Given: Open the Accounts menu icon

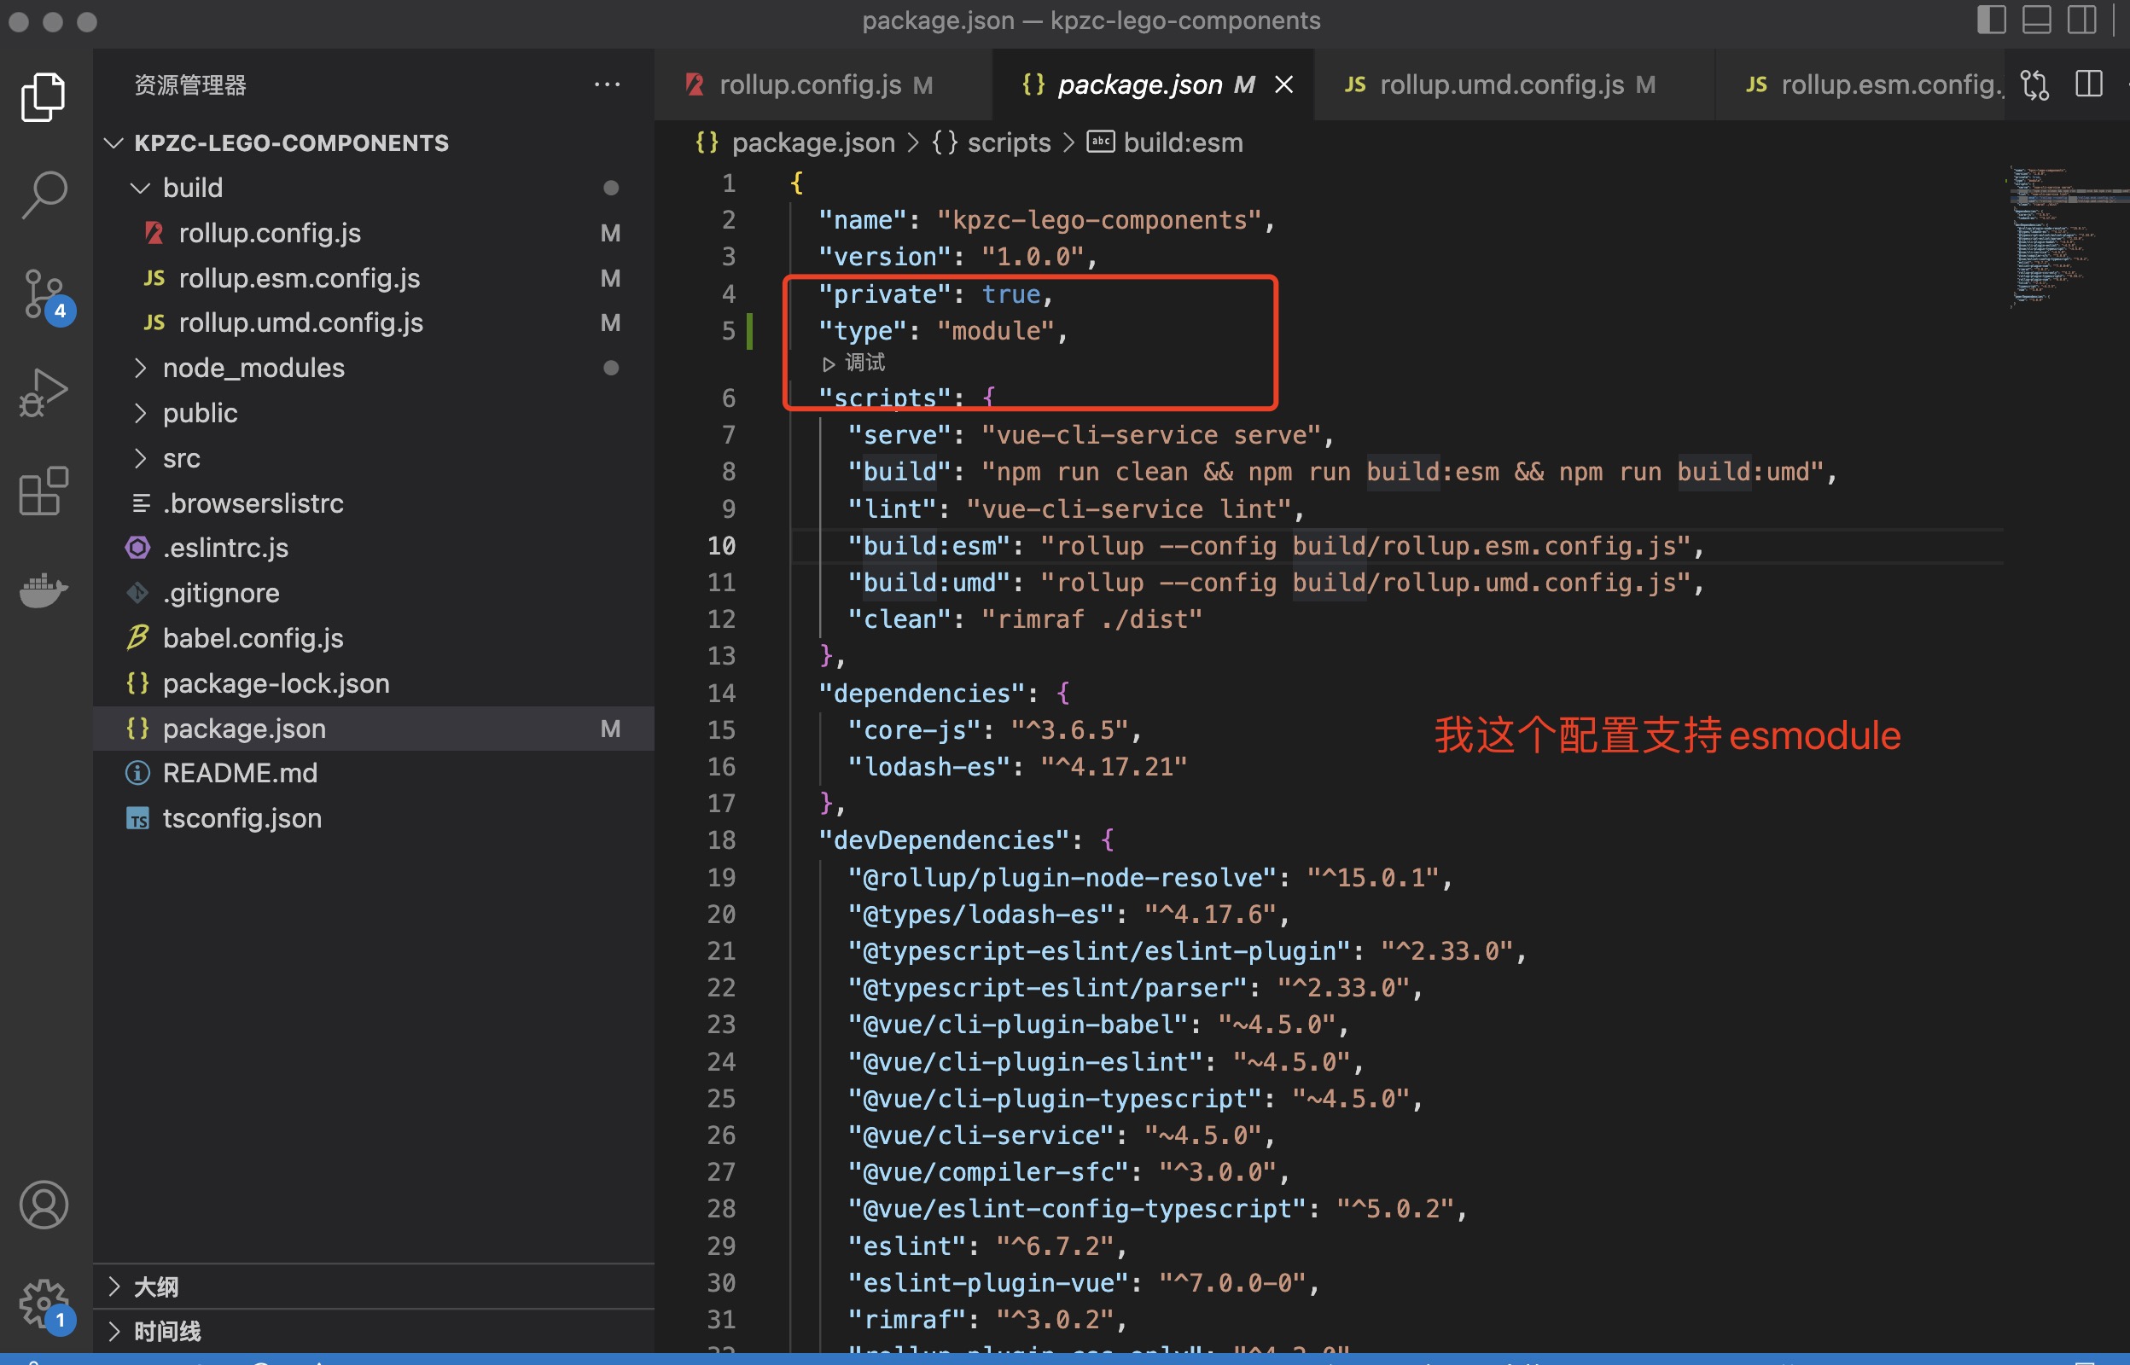Looking at the screenshot, I should [x=44, y=1205].
